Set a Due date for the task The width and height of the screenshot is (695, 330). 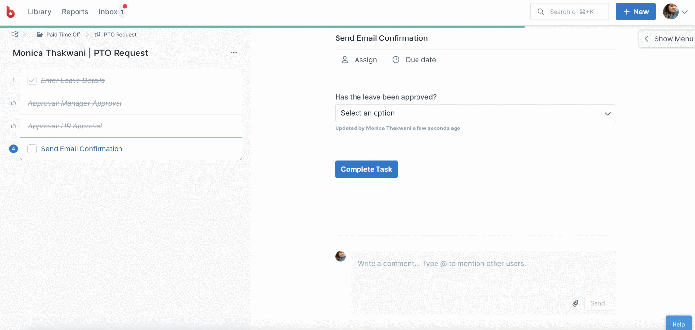pos(414,60)
